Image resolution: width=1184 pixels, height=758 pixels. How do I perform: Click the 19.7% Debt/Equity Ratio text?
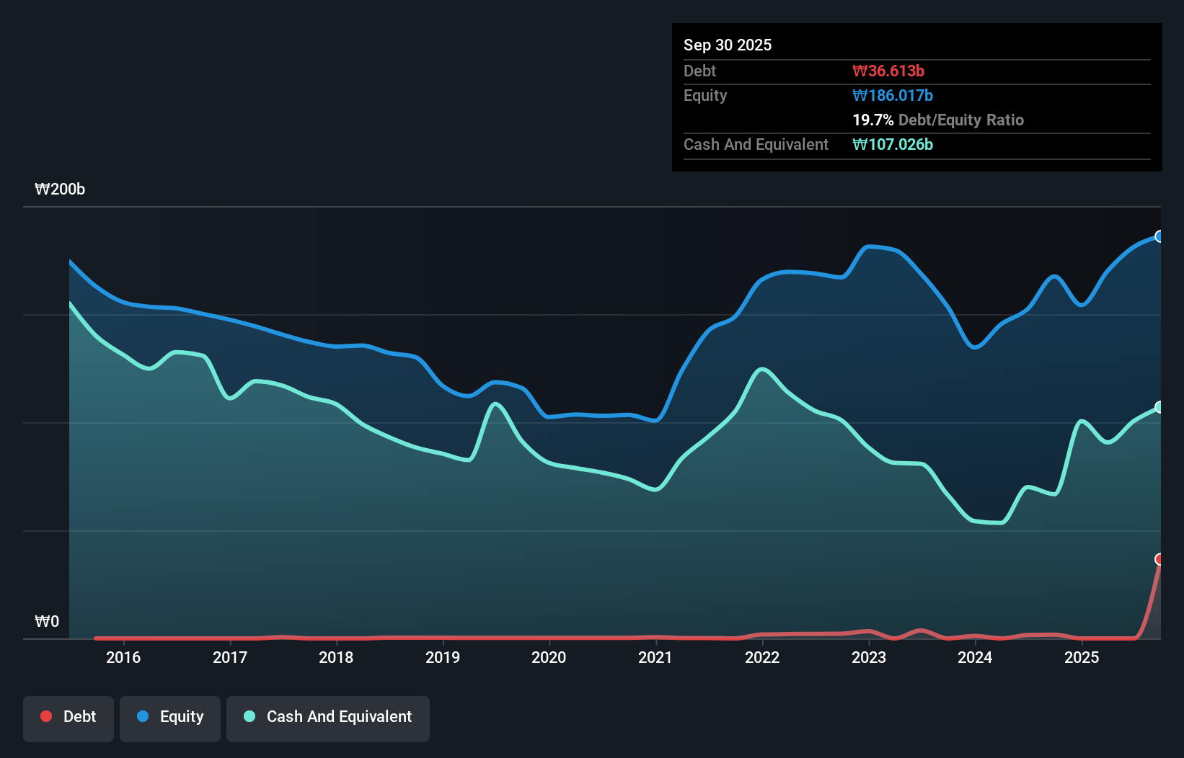click(x=938, y=120)
